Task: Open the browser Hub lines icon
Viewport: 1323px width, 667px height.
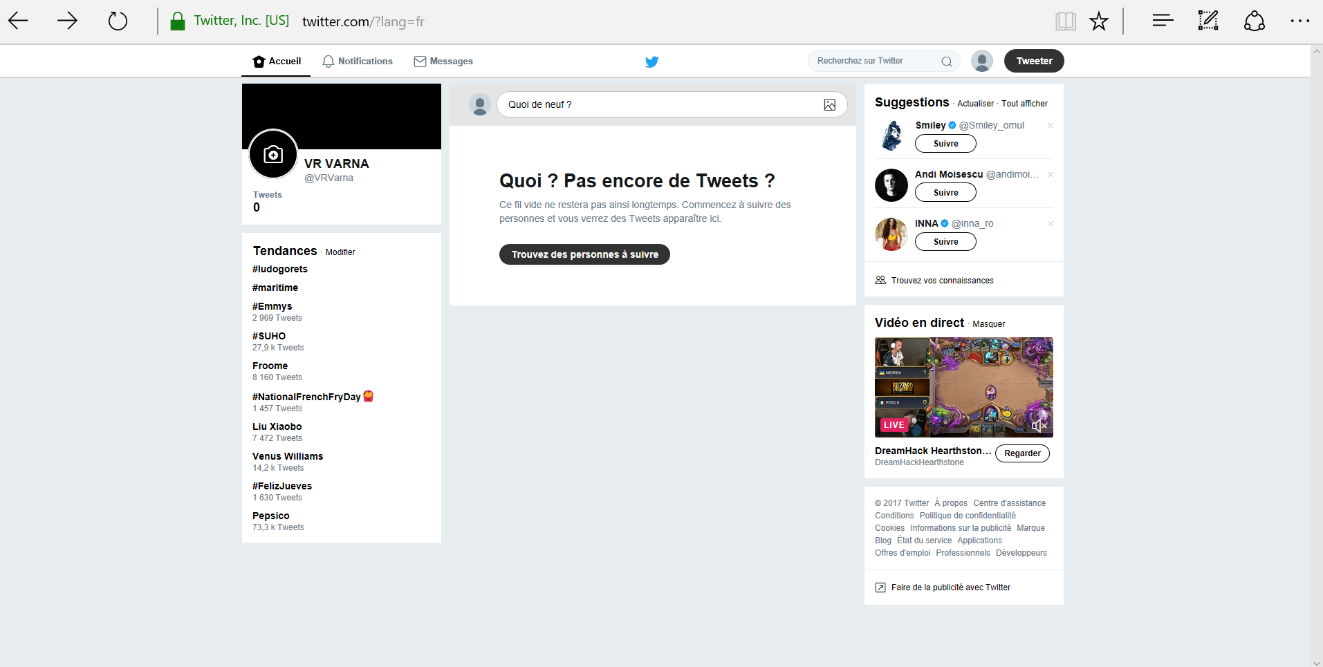Action: point(1163,21)
